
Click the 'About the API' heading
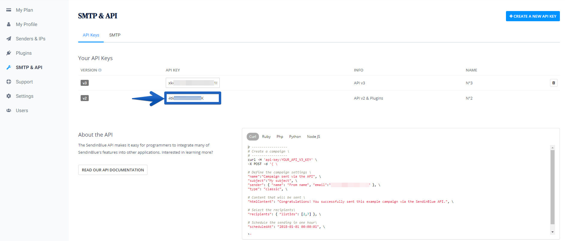point(95,135)
